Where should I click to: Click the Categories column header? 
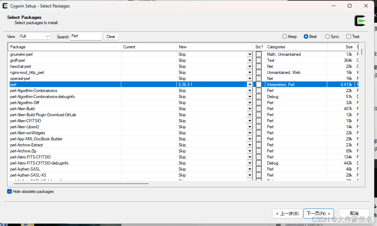click(x=296, y=47)
